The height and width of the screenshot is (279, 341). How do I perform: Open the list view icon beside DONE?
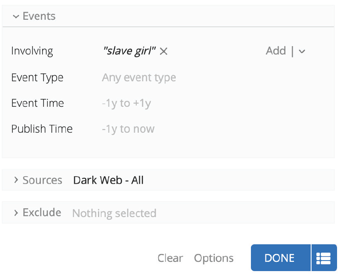[324, 258]
